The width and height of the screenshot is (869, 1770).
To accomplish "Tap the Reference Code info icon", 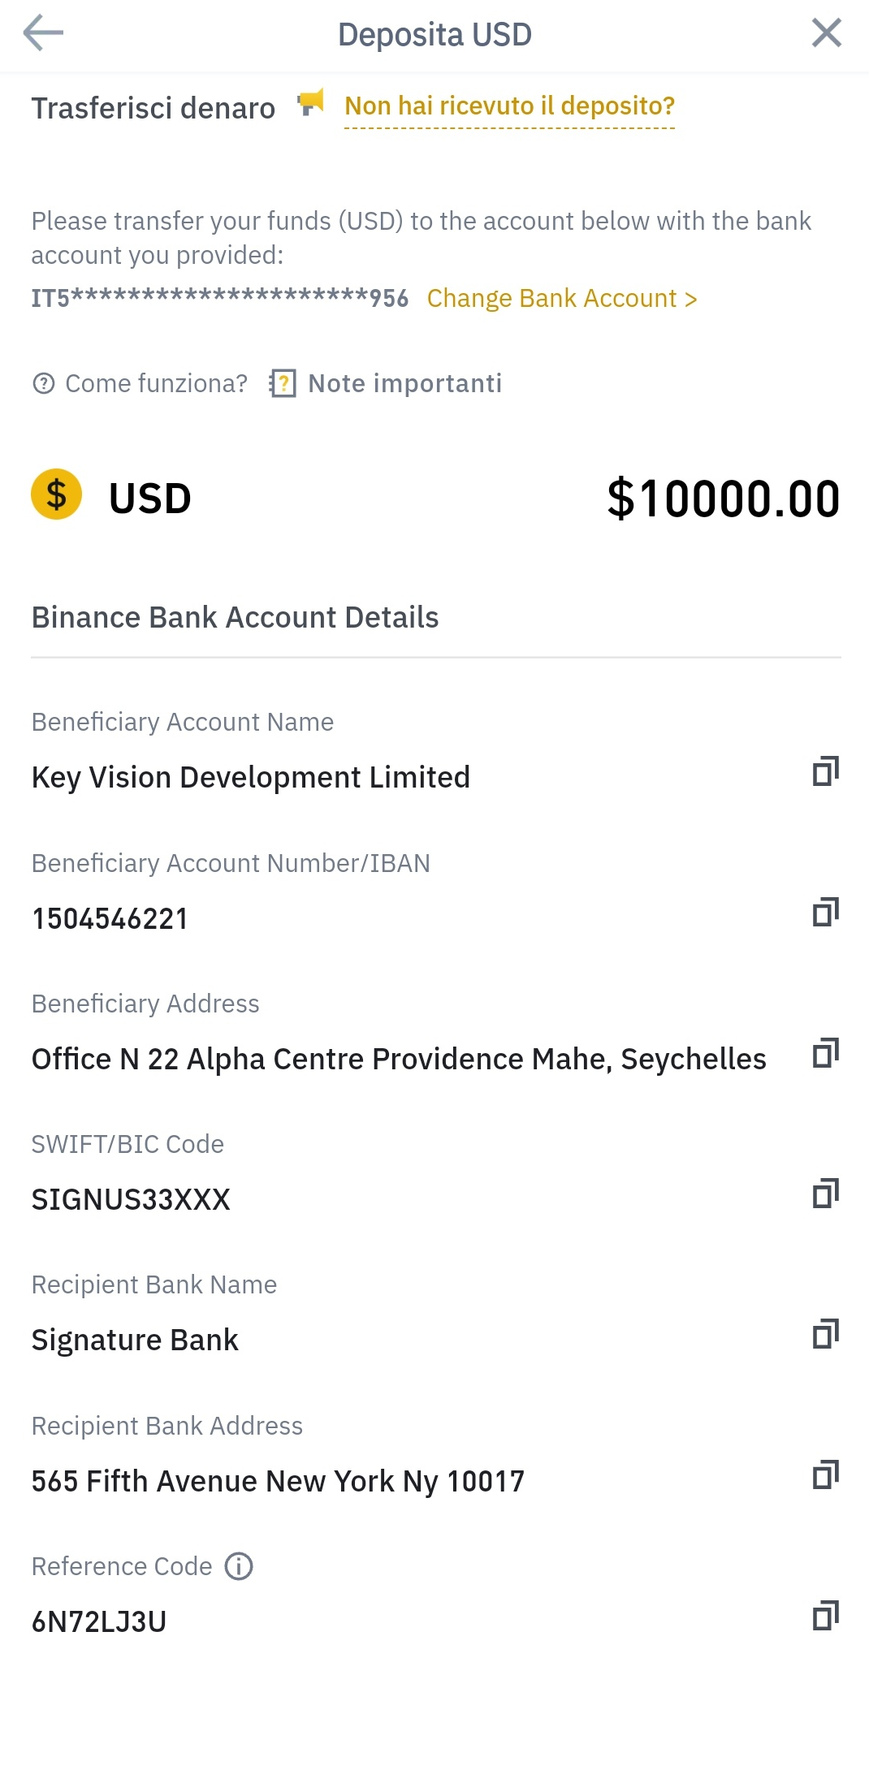I will (239, 1566).
